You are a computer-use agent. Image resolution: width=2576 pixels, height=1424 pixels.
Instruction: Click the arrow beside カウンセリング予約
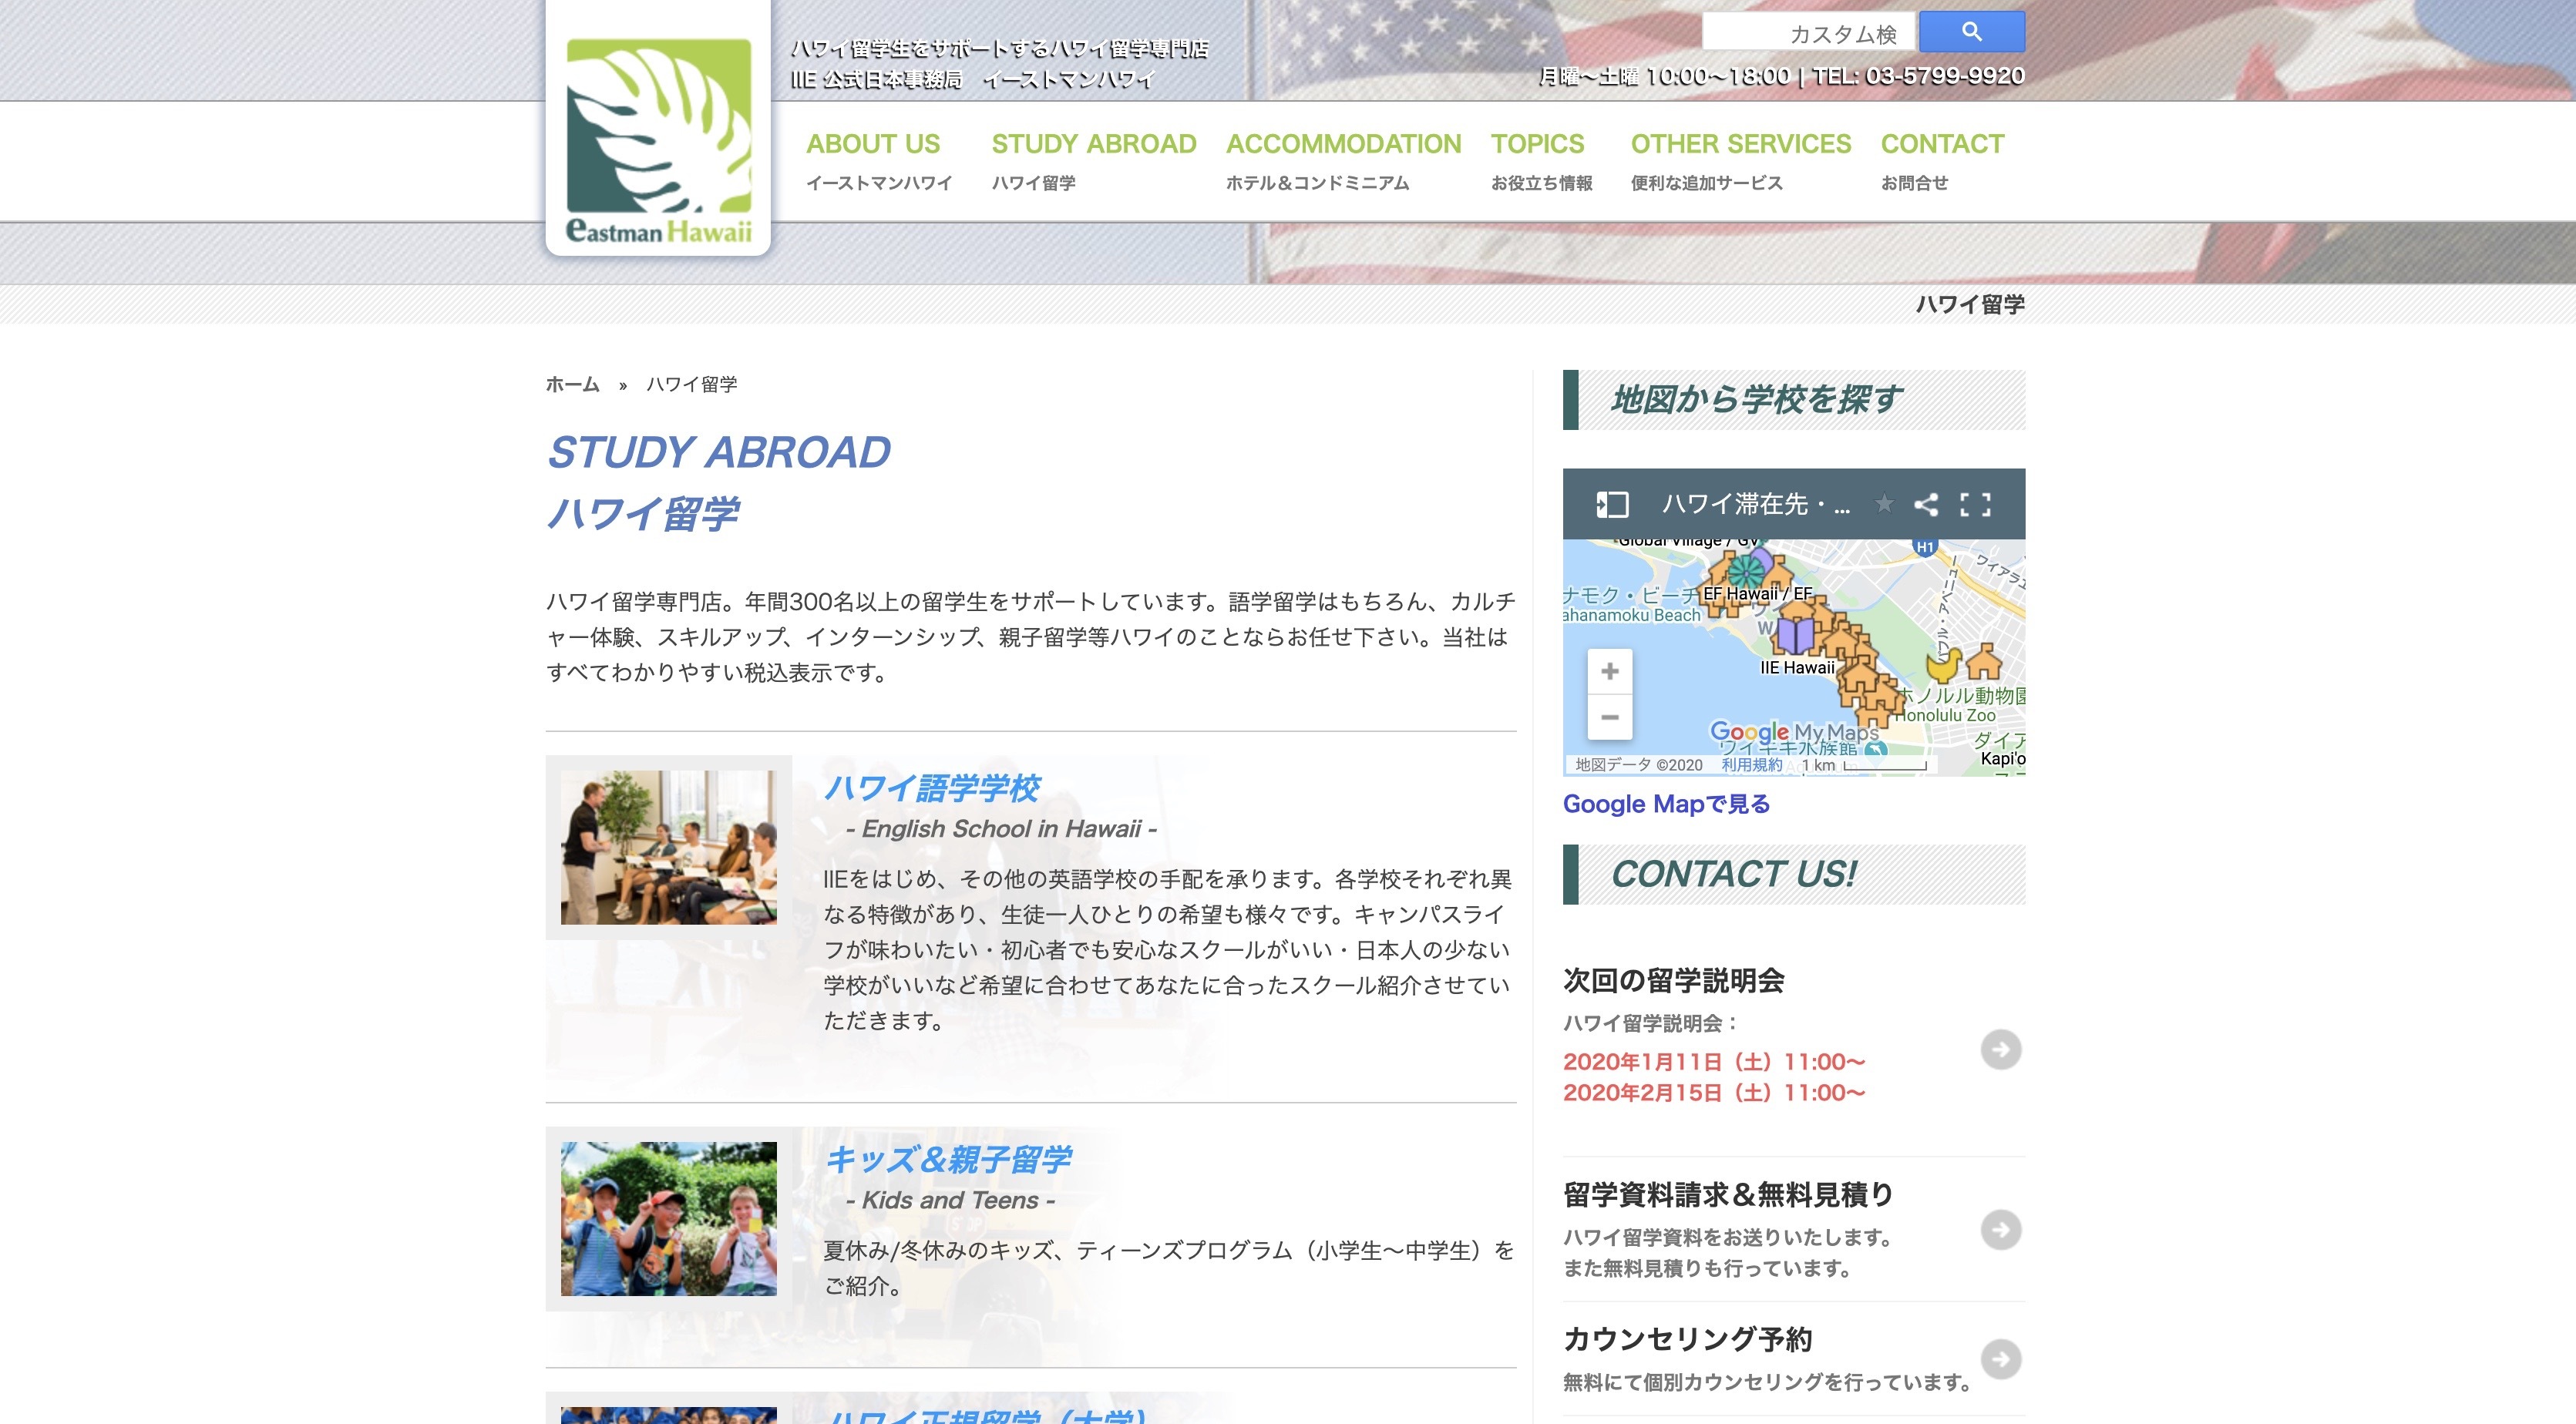(x=2000, y=1358)
